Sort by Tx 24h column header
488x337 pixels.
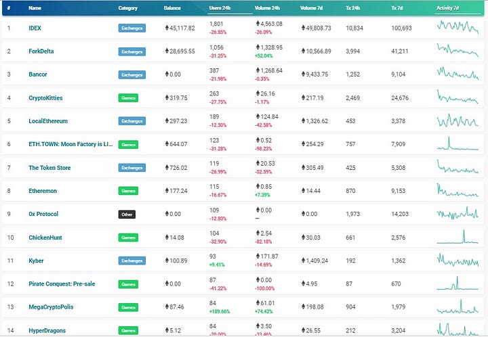click(x=352, y=8)
